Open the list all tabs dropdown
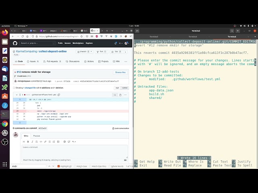258x193 pixels. [112, 31]
